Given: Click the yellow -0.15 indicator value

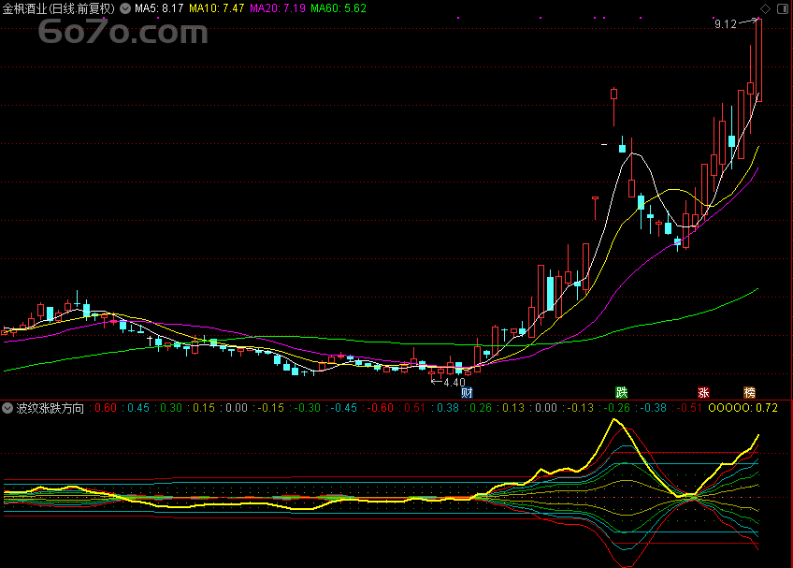Looking at the screenshot, I should coord(271,408).
